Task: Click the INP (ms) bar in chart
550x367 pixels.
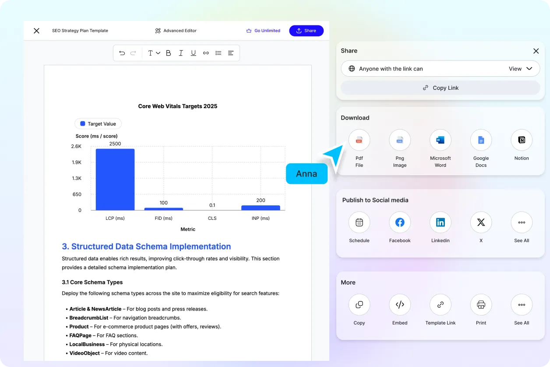Action: coord(261,208)
